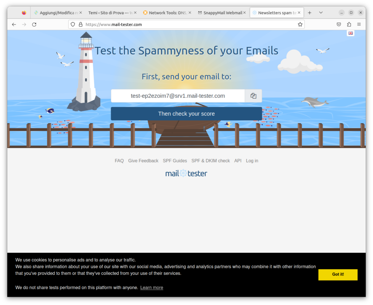Open the API link

point(238,161)
